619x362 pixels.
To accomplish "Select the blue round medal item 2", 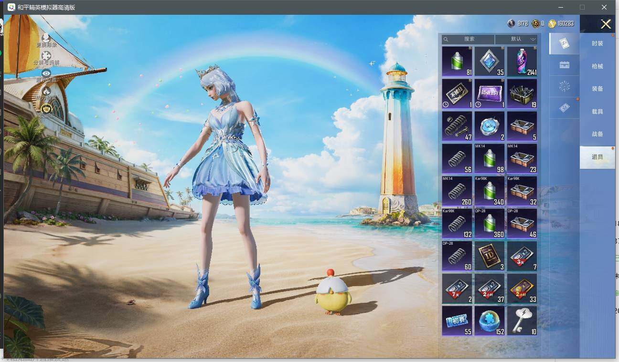I will [x=490, y=126].
